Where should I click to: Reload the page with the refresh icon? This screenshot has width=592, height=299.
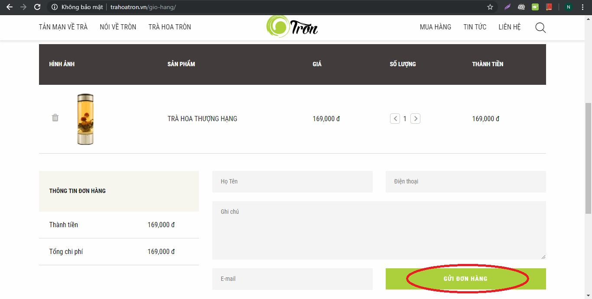pos(37,7)
